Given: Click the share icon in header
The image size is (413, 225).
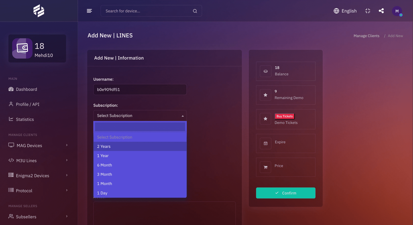Looking at the screenshot, I should pos(381,11).
